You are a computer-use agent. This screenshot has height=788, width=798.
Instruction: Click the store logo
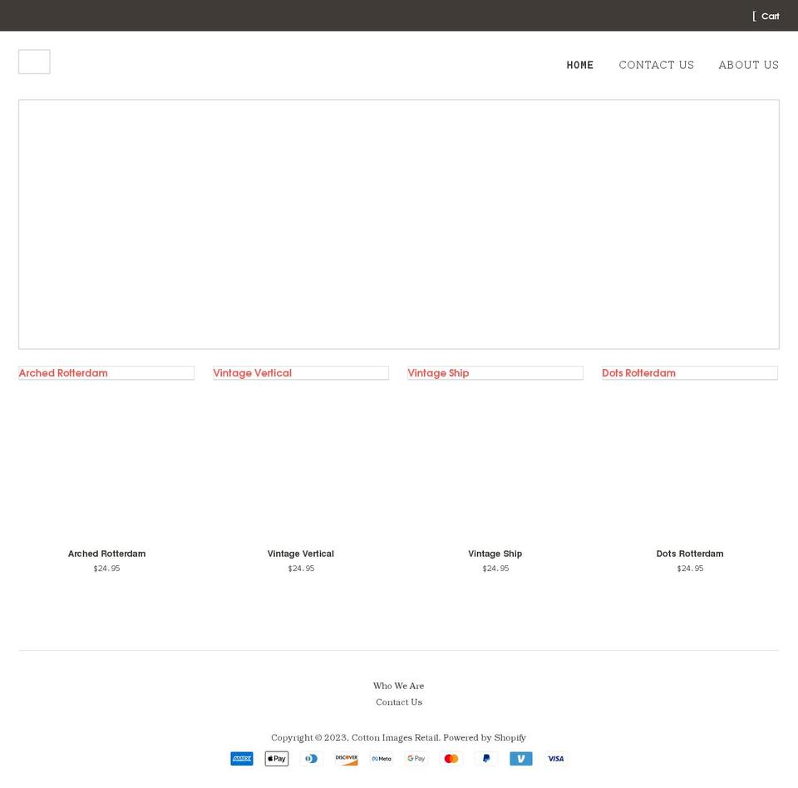click(34, 61)
